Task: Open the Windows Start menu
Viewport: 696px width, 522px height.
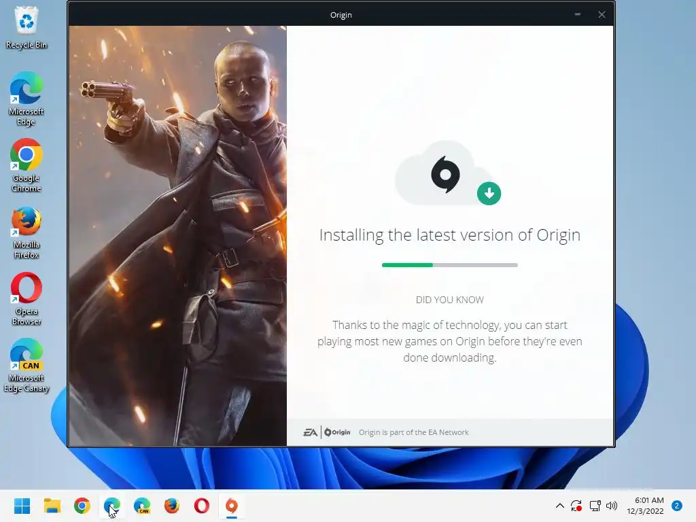Action: (x=22, y=506)
